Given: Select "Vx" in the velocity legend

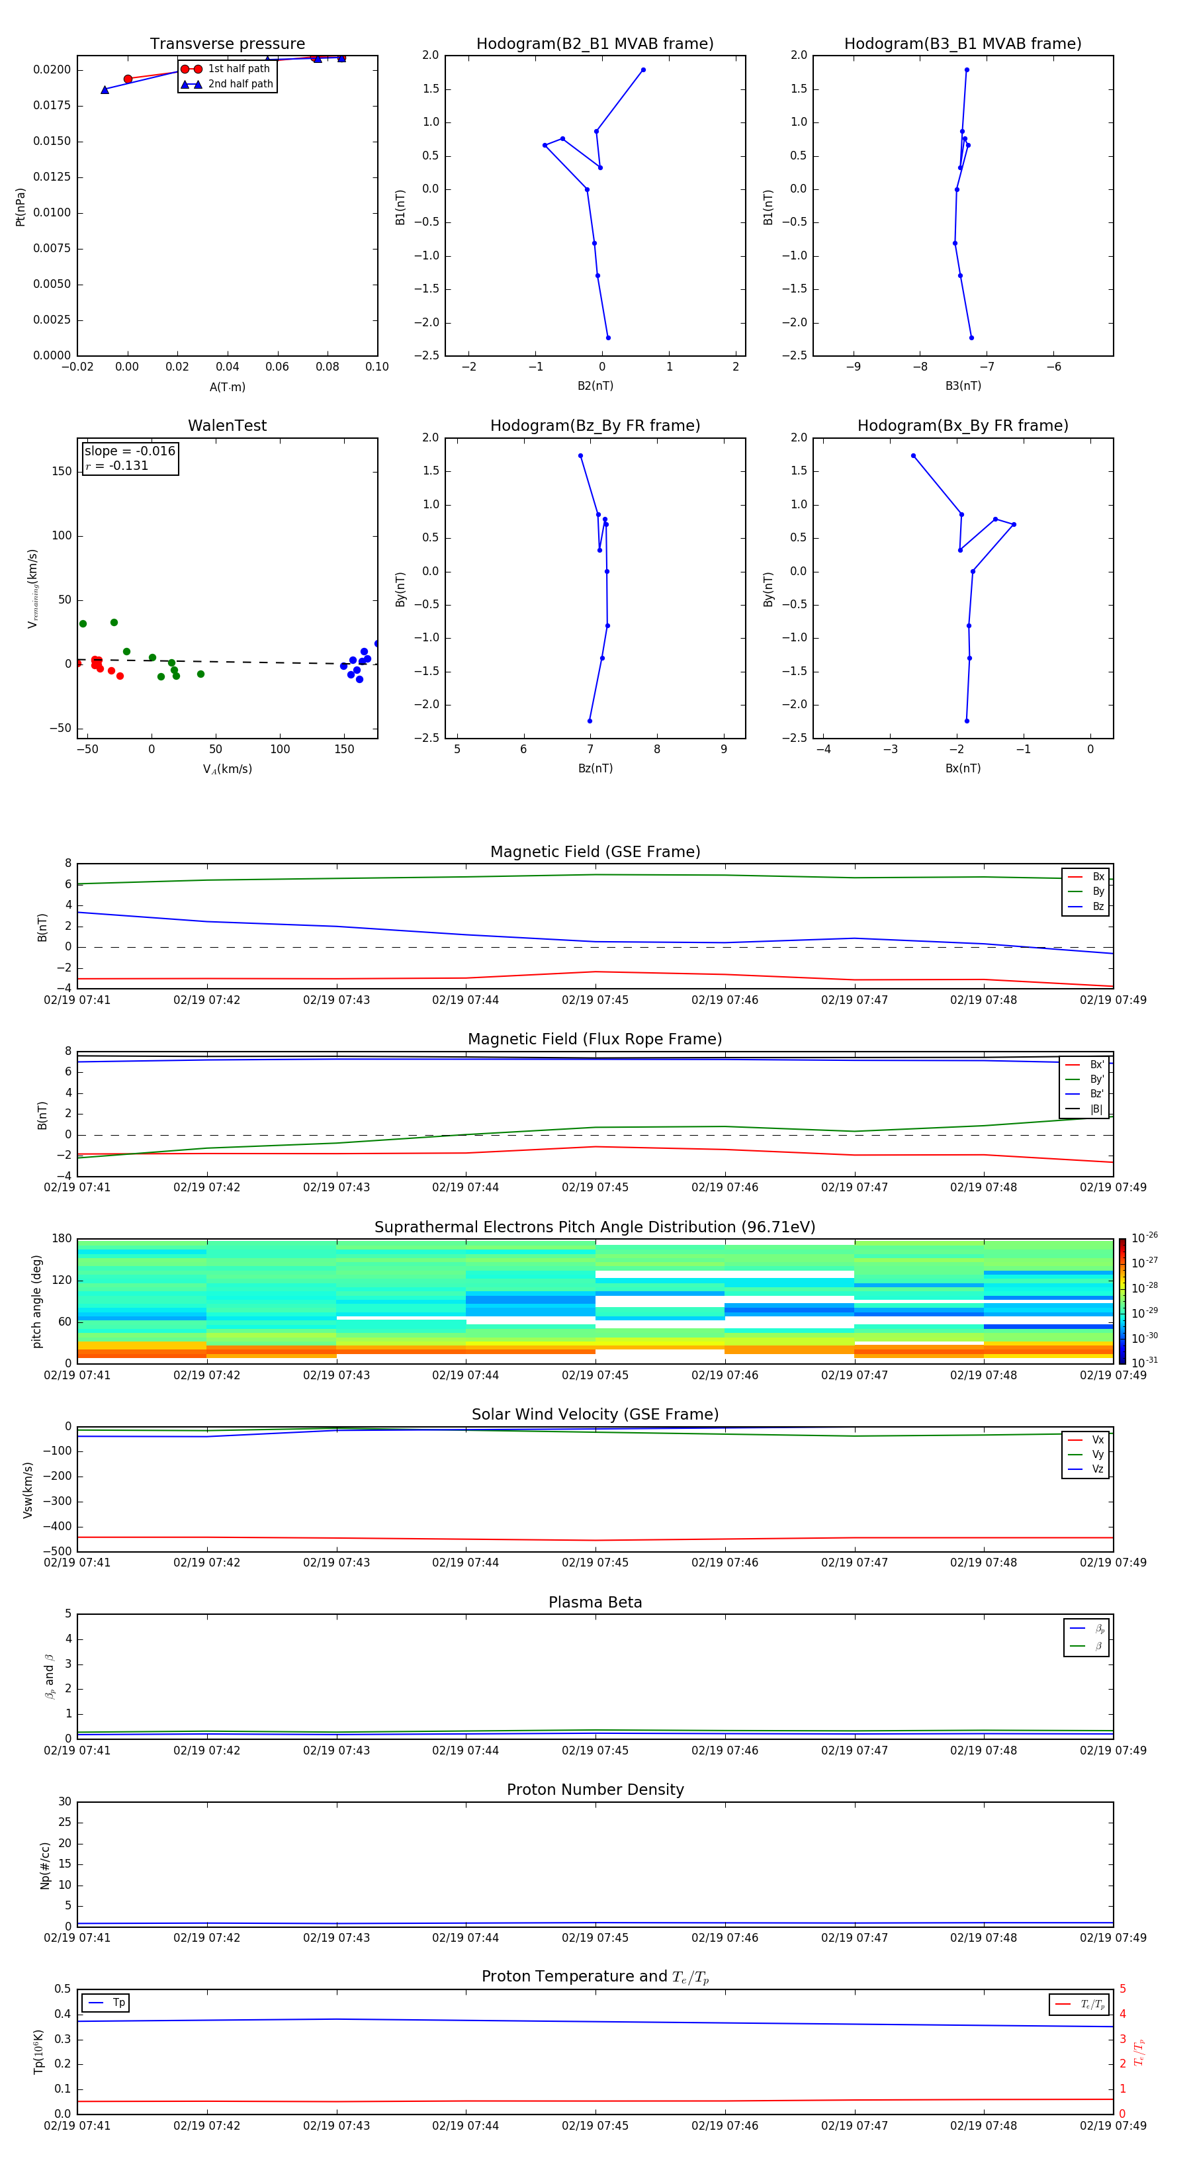Looking at the screenshot, I should pos(1086,1439).
